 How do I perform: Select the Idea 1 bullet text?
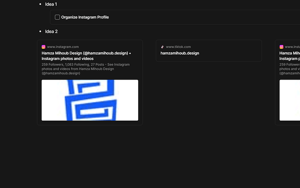[51, 4]
